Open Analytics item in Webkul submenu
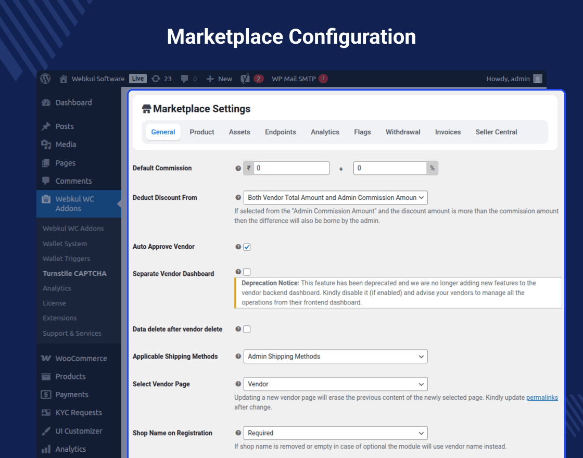Image resolution: width=583 pixels, height=458 pixels. (x=57, y=288)
